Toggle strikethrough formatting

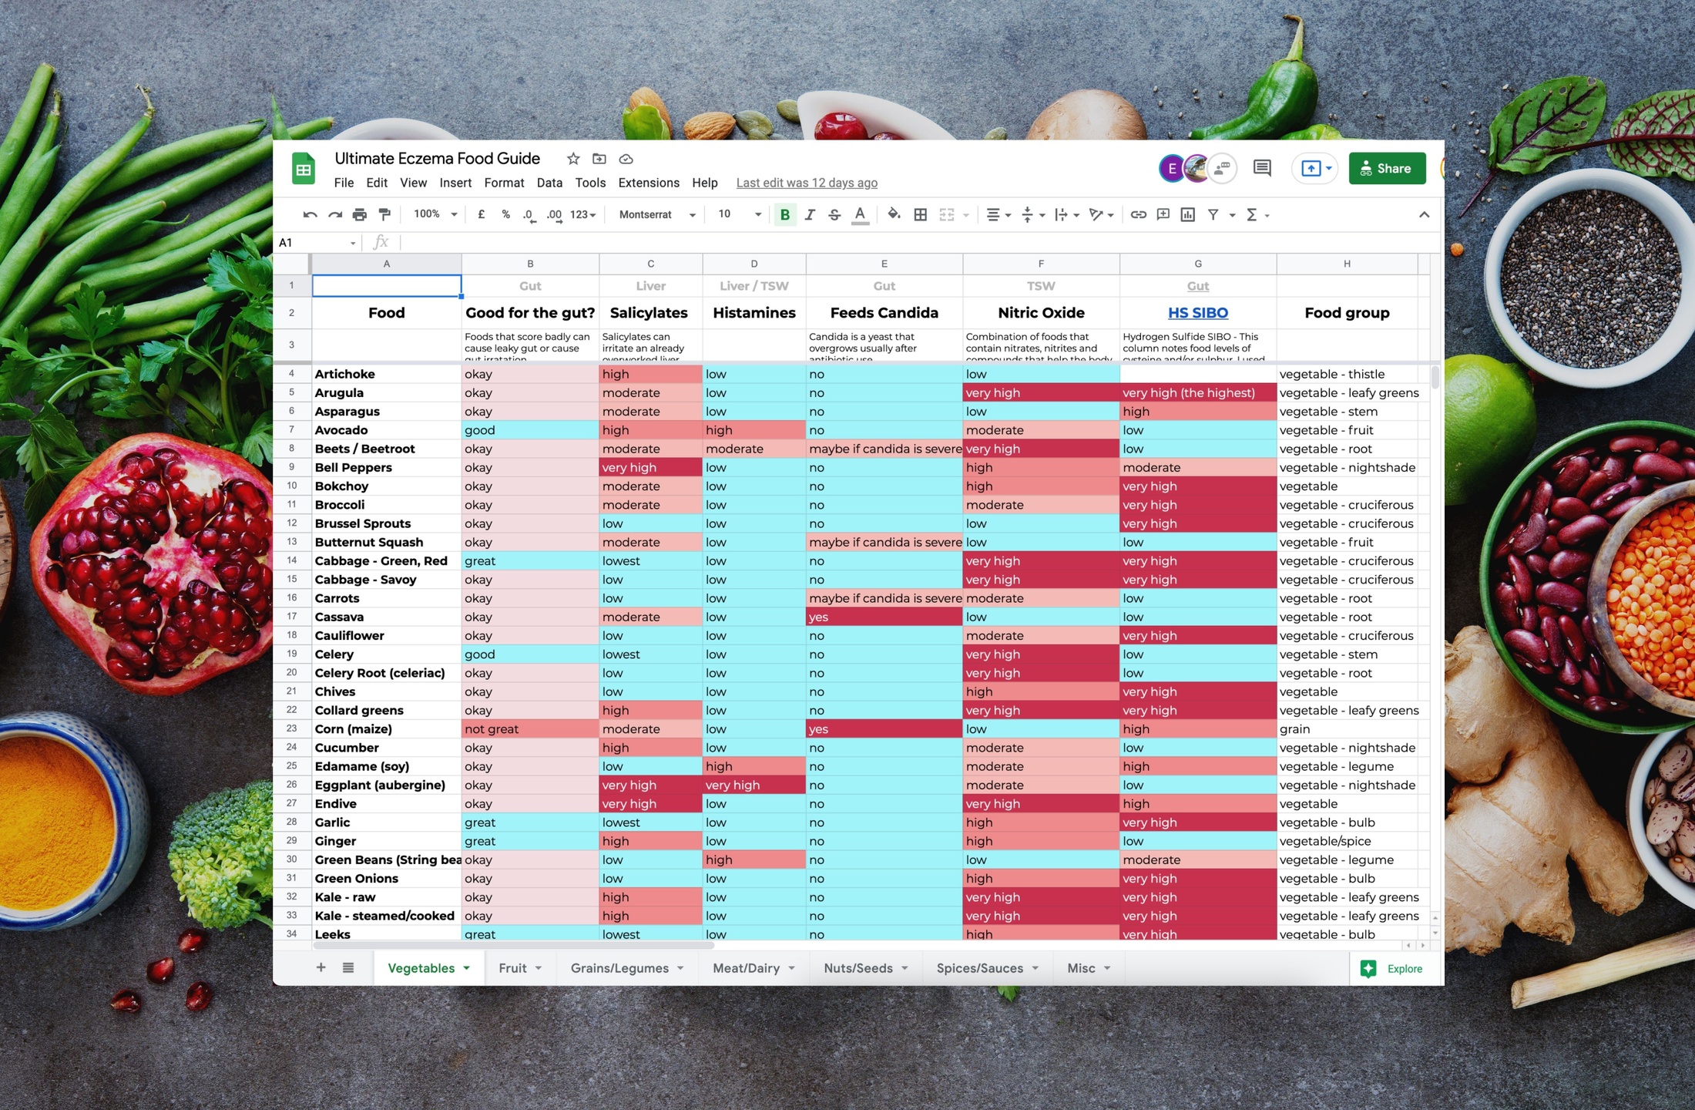click(834, 215)
